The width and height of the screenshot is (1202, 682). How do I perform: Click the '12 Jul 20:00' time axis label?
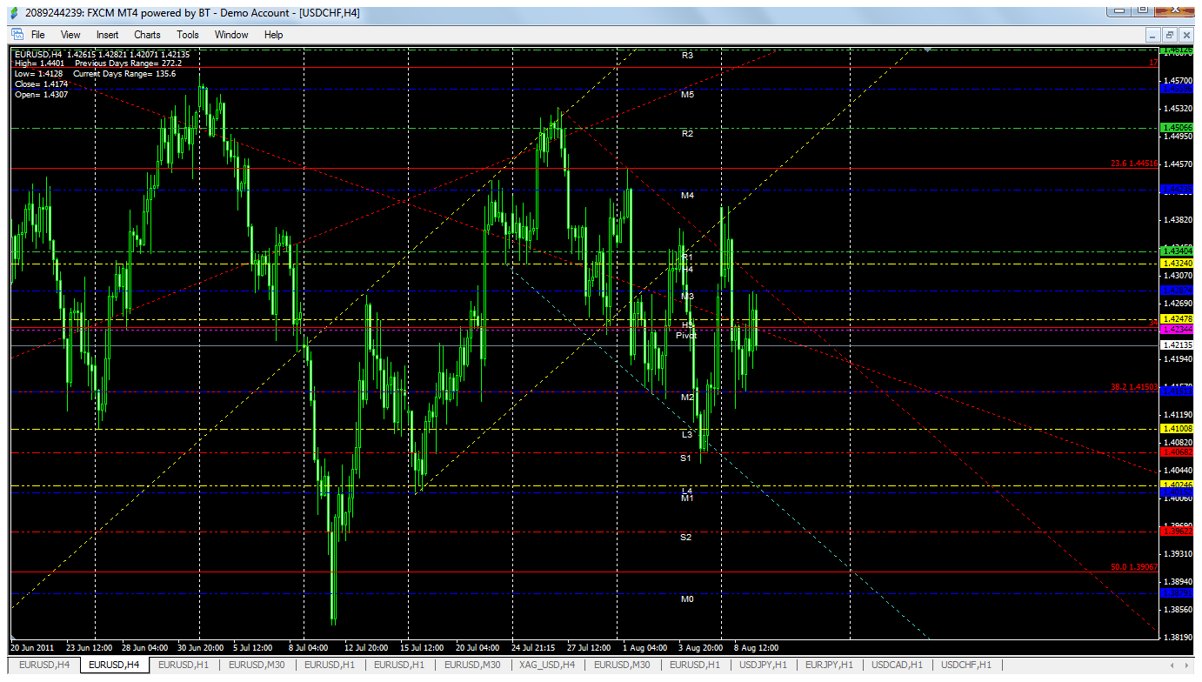coord(365,648)
